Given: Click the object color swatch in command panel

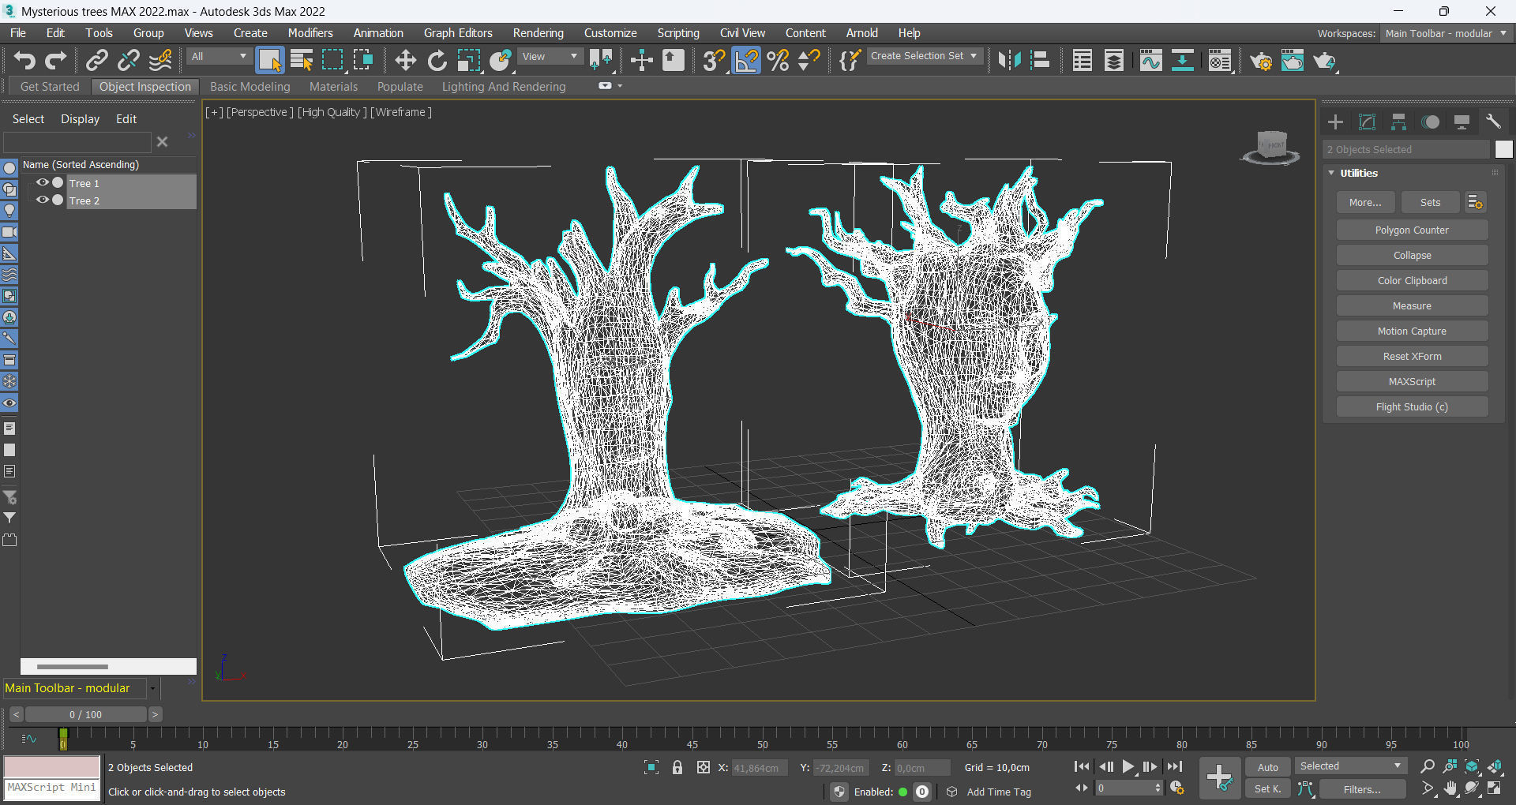Looking at the screenshot, I should point(1503,149).
